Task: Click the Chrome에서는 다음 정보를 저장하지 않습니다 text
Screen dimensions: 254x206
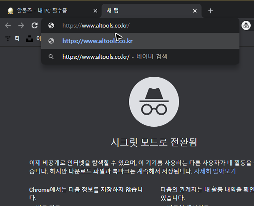Action: coord(86,193)
